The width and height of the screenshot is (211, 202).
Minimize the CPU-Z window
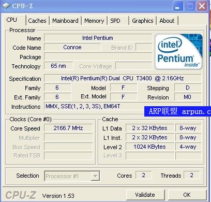coord(177,6)
